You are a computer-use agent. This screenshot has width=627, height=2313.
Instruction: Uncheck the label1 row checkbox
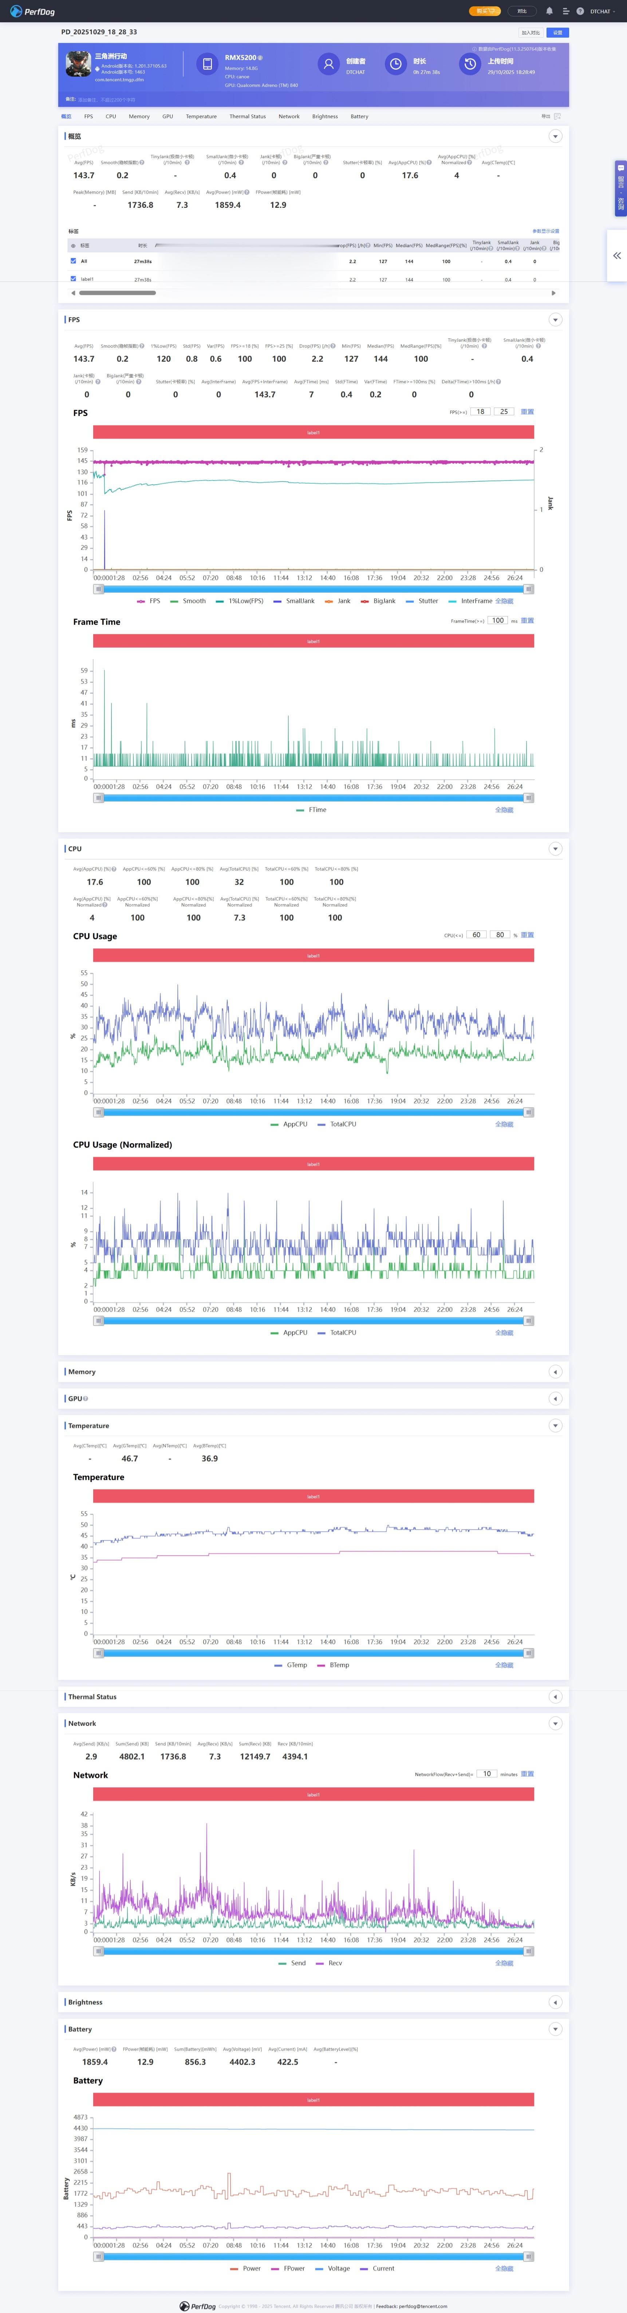(74, 279)
